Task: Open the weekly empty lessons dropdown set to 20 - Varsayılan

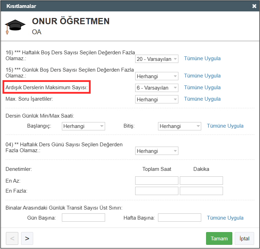Action: coord(157,59)
